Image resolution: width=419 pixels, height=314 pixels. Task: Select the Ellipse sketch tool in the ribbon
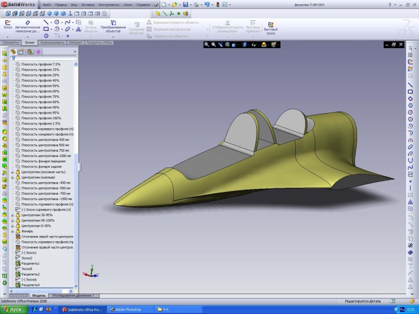point(68,29)
